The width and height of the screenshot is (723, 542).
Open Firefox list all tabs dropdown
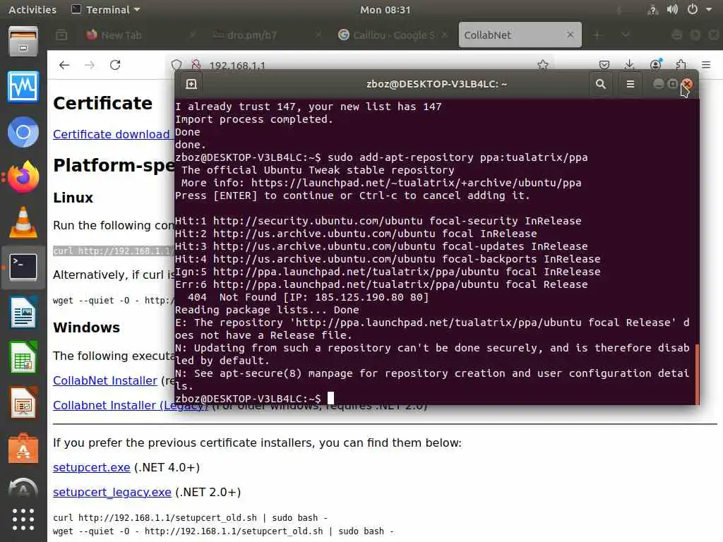626,35
